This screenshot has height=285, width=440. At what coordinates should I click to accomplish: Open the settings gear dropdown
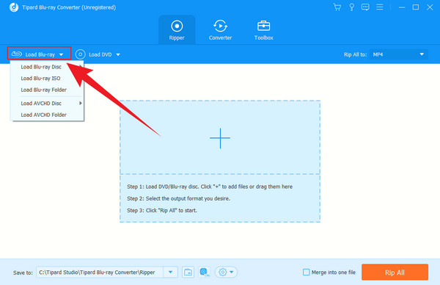(226, 272)
